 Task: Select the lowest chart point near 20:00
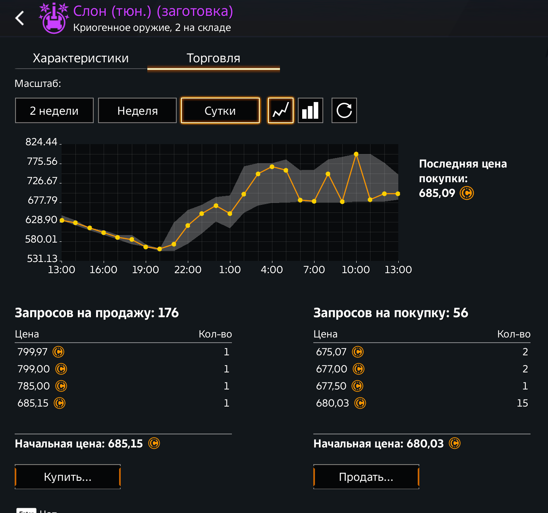(160, 249)
